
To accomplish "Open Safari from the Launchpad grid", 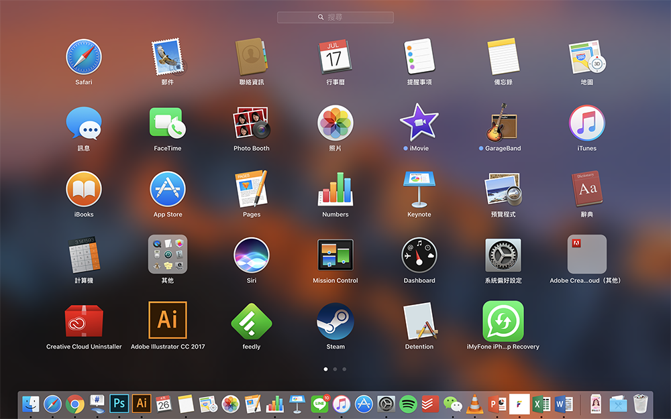I will (x=84, y=57).
